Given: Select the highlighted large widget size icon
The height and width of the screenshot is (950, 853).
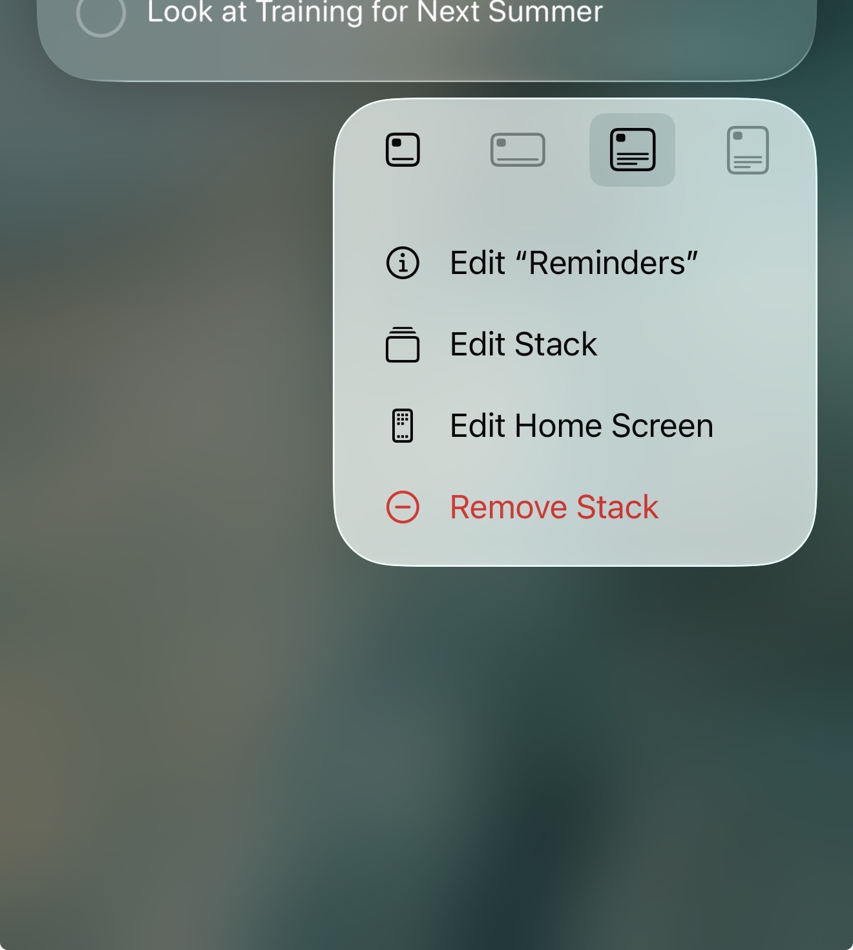Looking at the screenshot, I should [633, 150].
